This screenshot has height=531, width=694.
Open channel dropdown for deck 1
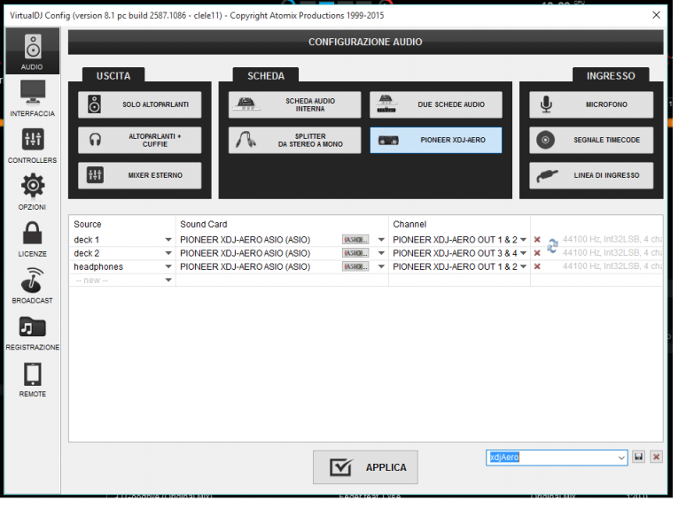pyautogui.click(x=523, y=240)
